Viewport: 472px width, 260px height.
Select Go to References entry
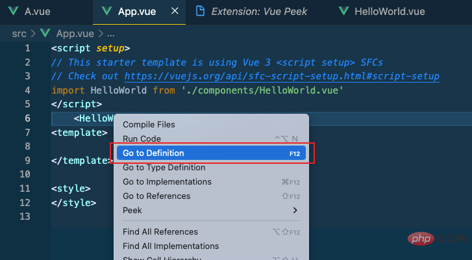(x=156, y=196)
